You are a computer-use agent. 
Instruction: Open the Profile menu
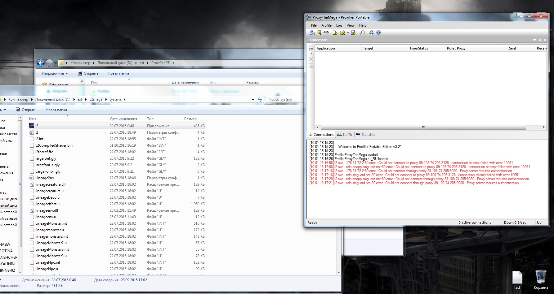tap(326, 25)
